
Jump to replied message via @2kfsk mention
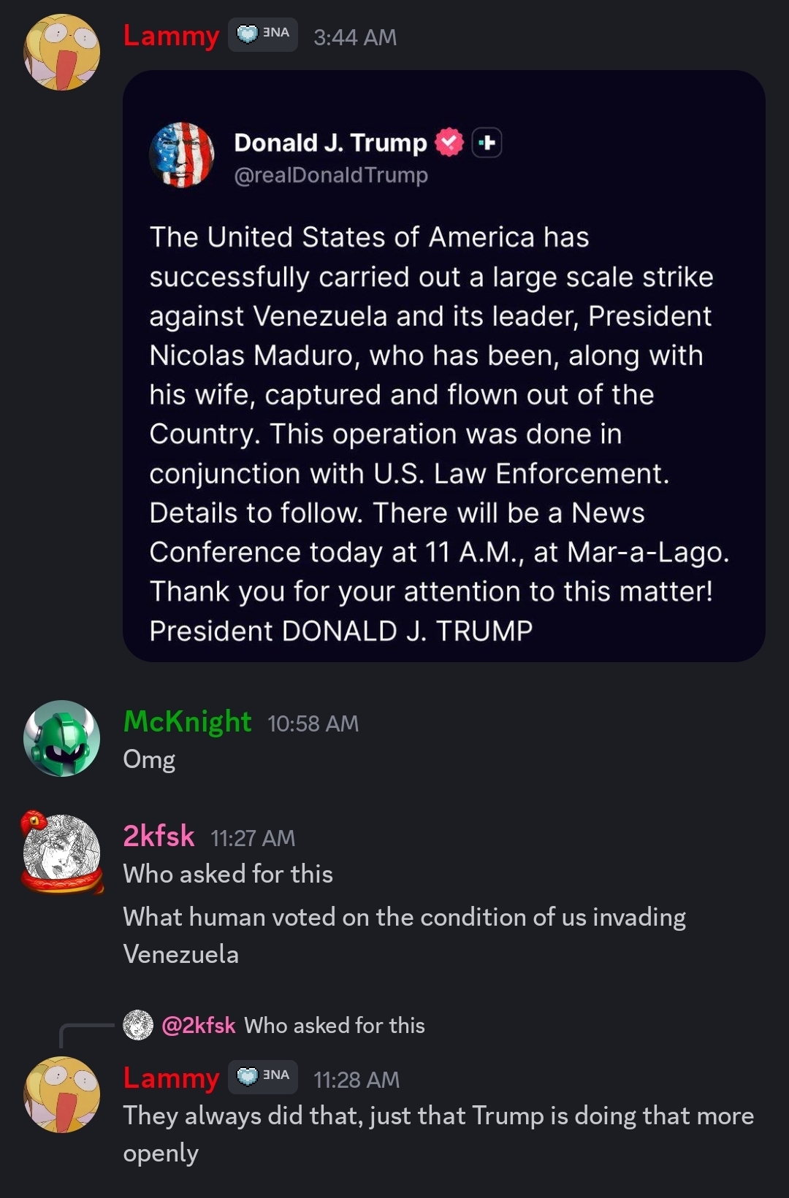click(199, 1025)
